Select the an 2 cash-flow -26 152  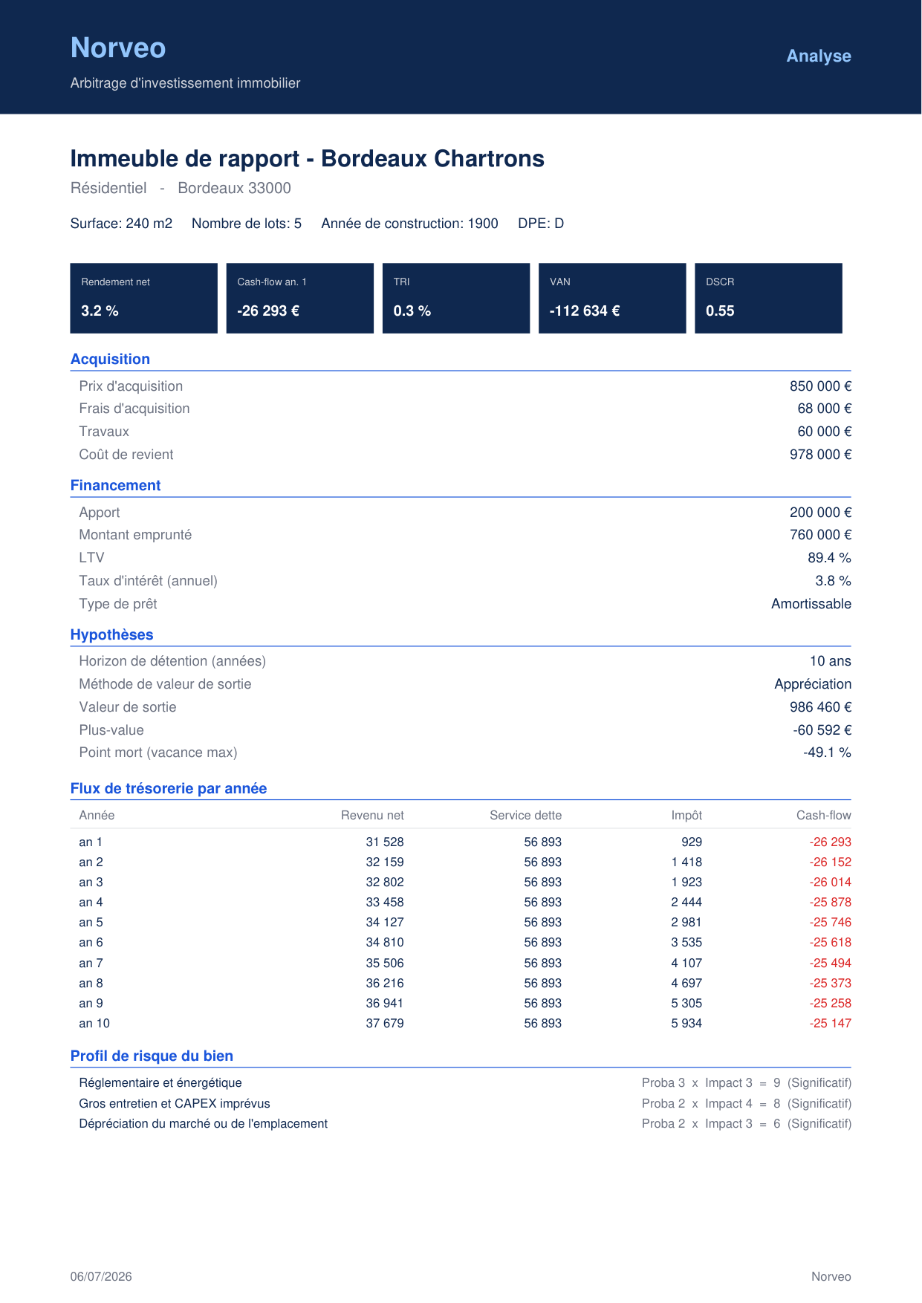(830, 862)
